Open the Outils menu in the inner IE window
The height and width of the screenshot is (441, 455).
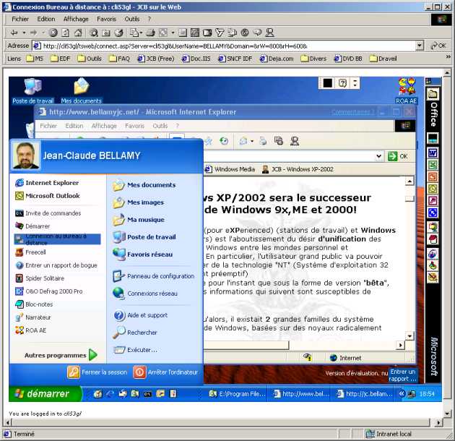(160, 126)
